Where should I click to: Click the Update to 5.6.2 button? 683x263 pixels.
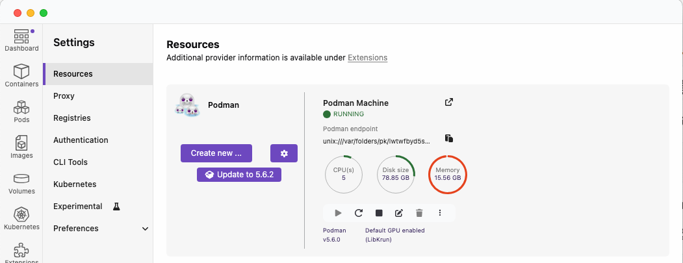(239, 175)
